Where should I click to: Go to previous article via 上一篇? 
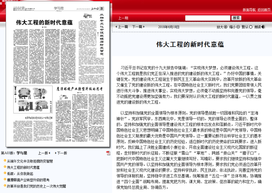(123, 27)
